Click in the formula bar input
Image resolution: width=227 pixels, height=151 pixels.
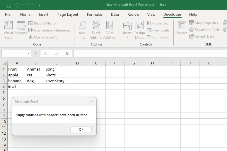150,54
